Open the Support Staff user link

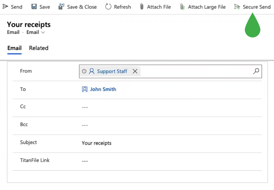point(112,71)
